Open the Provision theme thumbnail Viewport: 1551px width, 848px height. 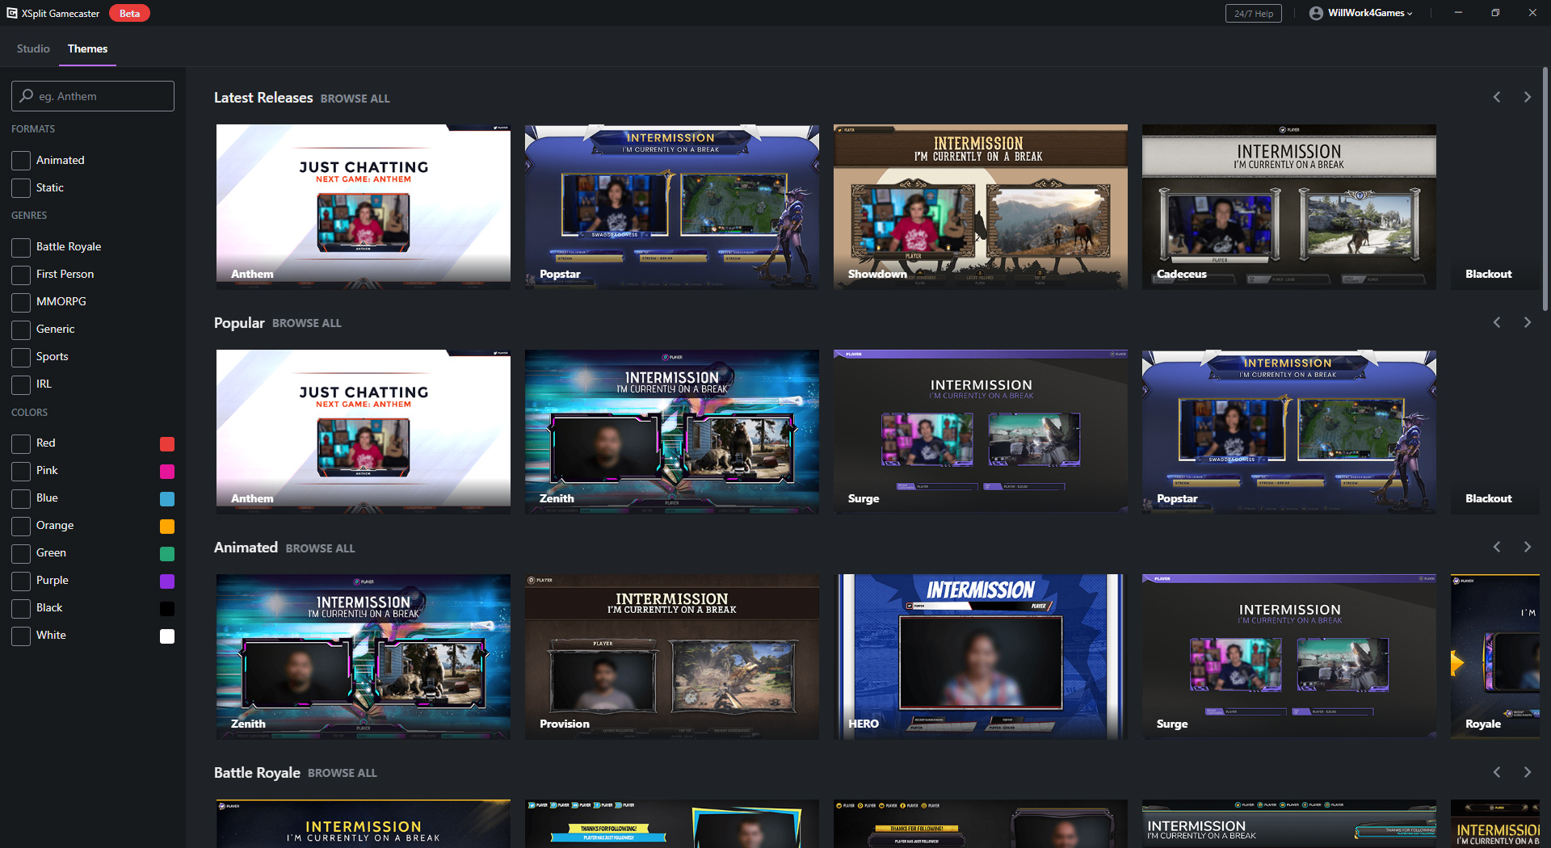(672, 657)
